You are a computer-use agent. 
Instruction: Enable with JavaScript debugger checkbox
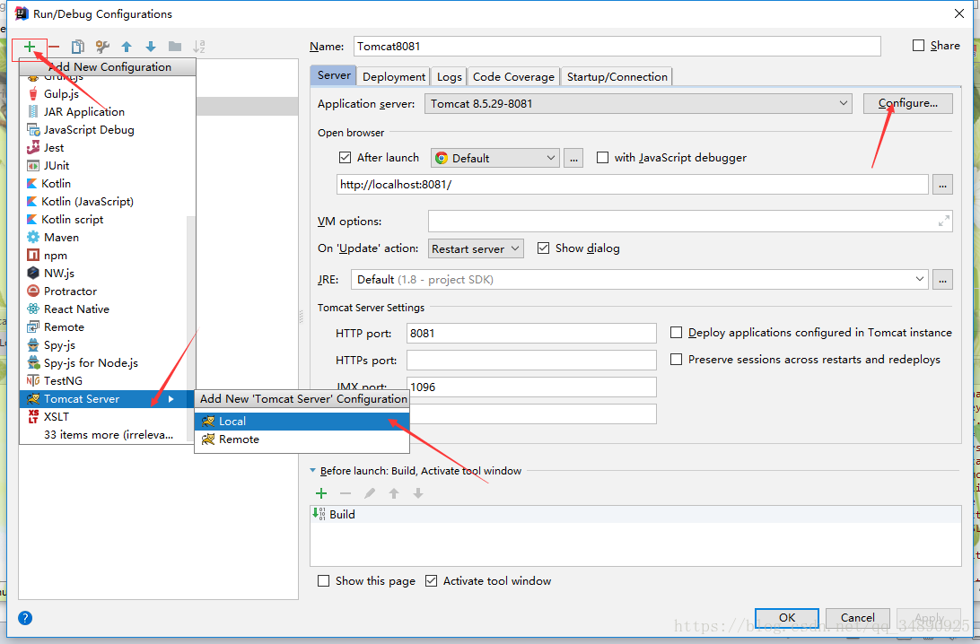click(x=602, y=157)
